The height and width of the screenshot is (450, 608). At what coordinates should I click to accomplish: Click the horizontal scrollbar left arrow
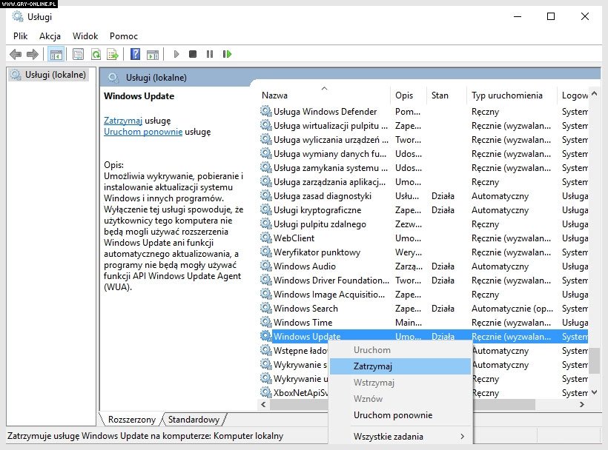tap(264, 404)
